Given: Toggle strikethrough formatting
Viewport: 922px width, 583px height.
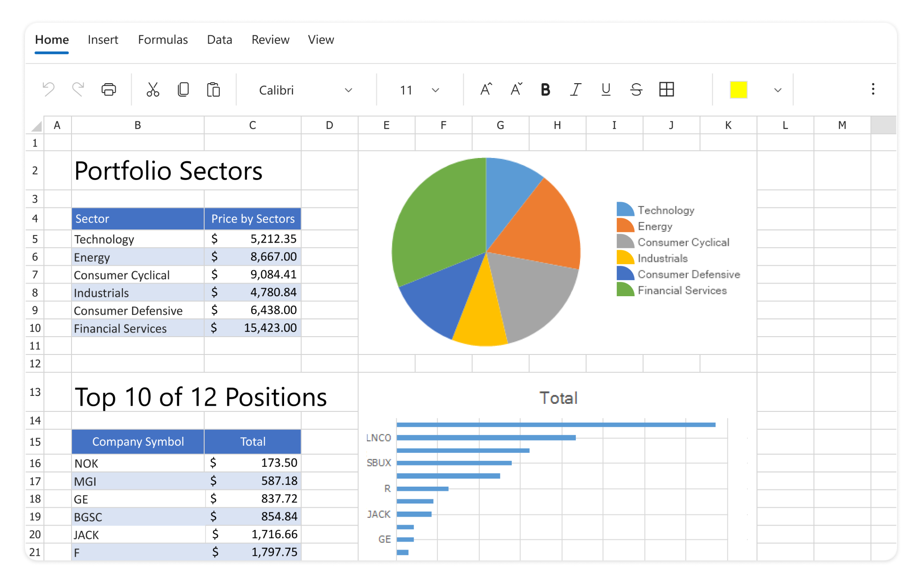Looking at the screenshot, I should click(636, 89).
